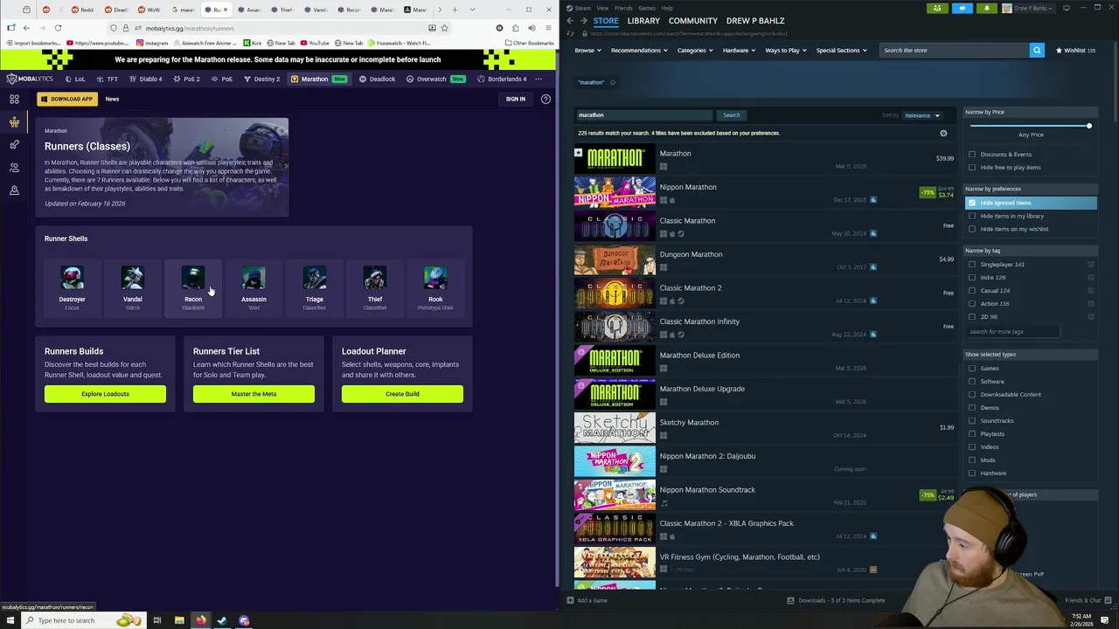Click the Steam Big Picture mode icon
This screenshot has width=1119, height=629.
coord(1066,8)
